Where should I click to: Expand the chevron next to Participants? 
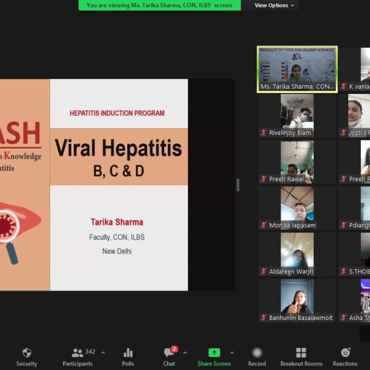coord(103,353)
